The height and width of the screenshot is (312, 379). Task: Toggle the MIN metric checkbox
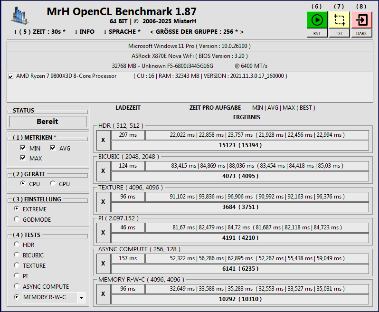(23, 148)
